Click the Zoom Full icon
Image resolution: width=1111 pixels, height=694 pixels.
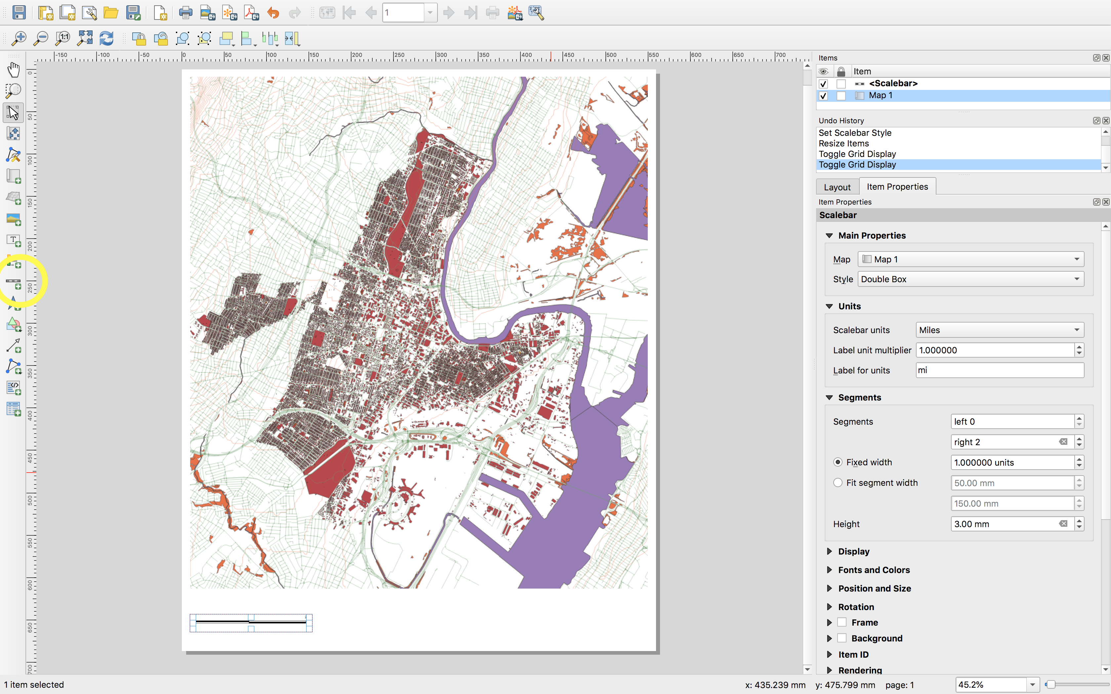pos(85,39)
